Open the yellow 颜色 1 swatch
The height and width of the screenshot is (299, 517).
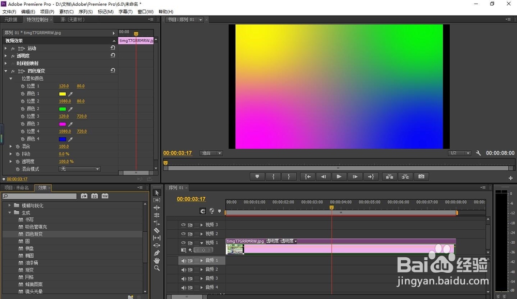[x=63, y=94]
